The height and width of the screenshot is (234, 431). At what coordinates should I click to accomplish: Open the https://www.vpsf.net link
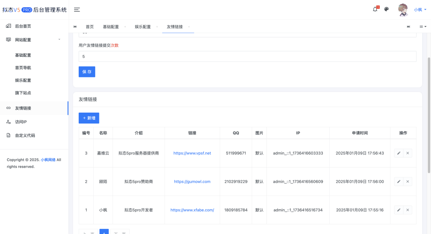coord(192,153)
